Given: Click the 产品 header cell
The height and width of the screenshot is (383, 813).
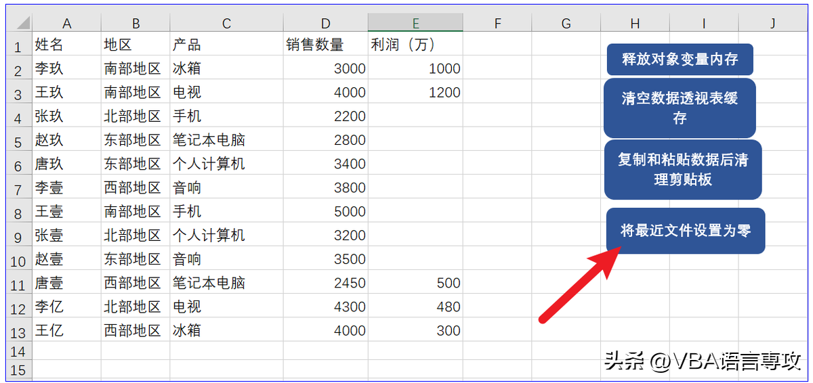Looking at the screenshot, I should point(226,45).
